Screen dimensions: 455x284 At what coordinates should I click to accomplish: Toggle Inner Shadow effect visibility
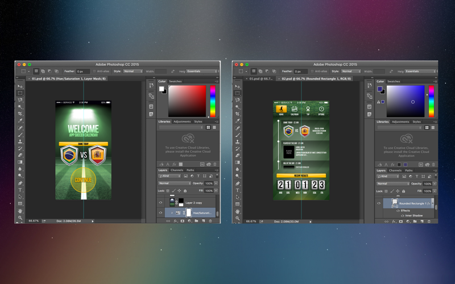(403, 216)
